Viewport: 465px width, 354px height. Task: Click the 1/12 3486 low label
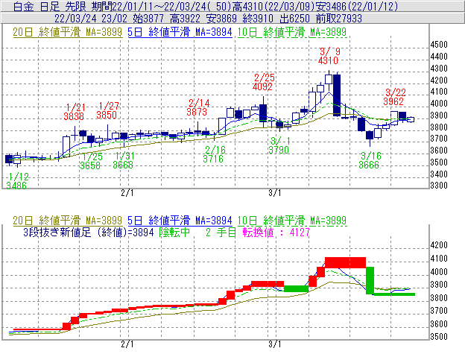click(17, 181)
